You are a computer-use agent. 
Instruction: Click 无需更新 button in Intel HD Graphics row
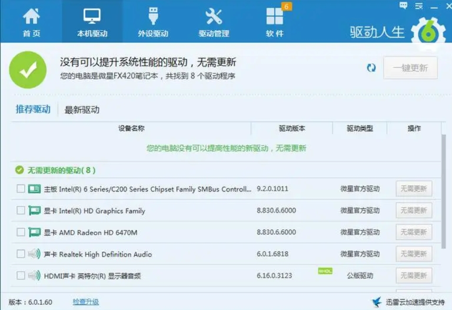(414, 210)
